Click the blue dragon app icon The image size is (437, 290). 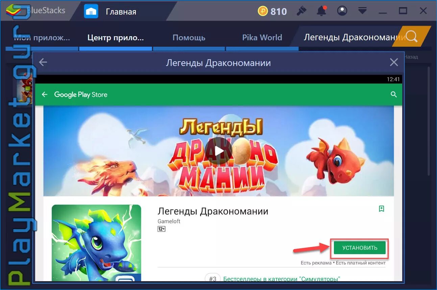click(x=96, y=243)
